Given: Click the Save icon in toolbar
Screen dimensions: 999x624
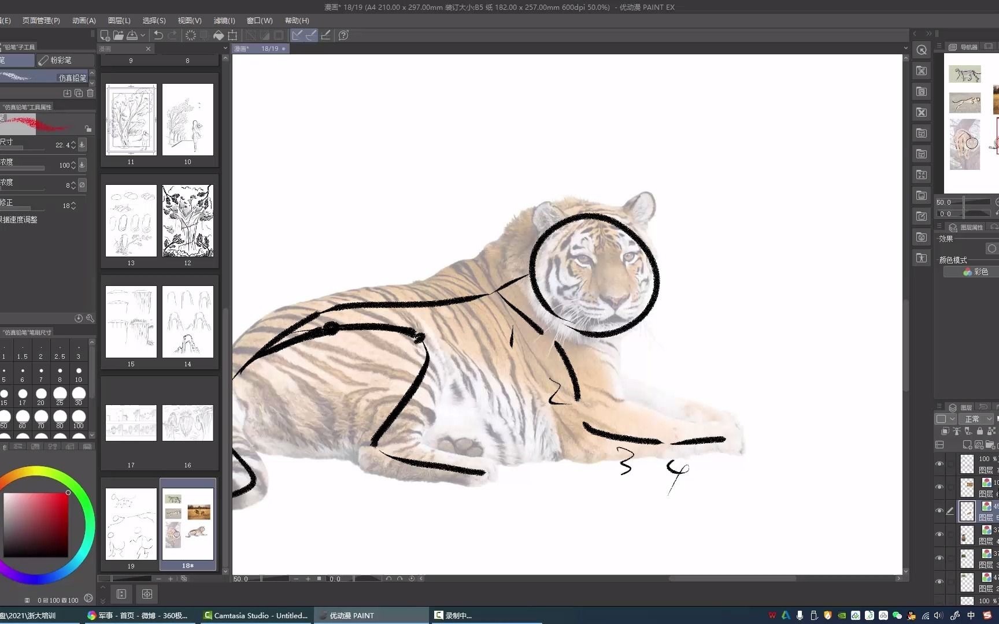Looking at the screenshot, I should coord(132,35).
